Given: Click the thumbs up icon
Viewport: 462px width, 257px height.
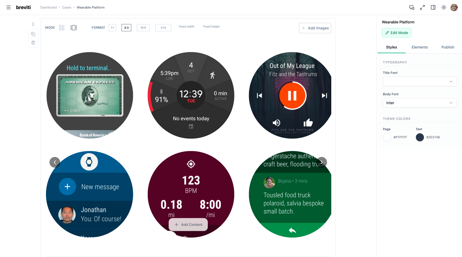Looking at the screenshot, I should pyautogui.click(x=308, y=123).
